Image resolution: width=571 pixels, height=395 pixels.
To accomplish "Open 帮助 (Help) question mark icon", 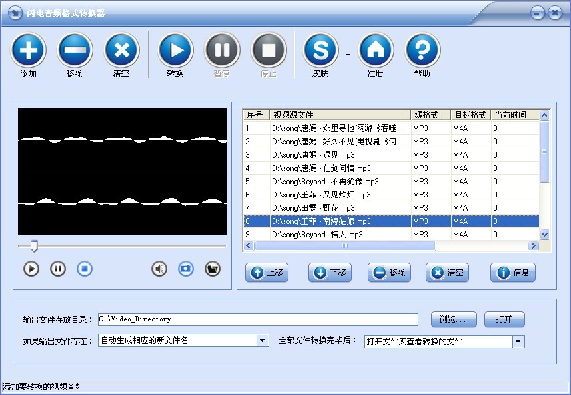I will (422, 50).
